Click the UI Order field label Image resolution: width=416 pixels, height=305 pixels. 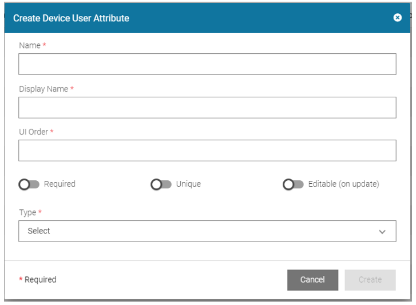click(x=34, y=132)
